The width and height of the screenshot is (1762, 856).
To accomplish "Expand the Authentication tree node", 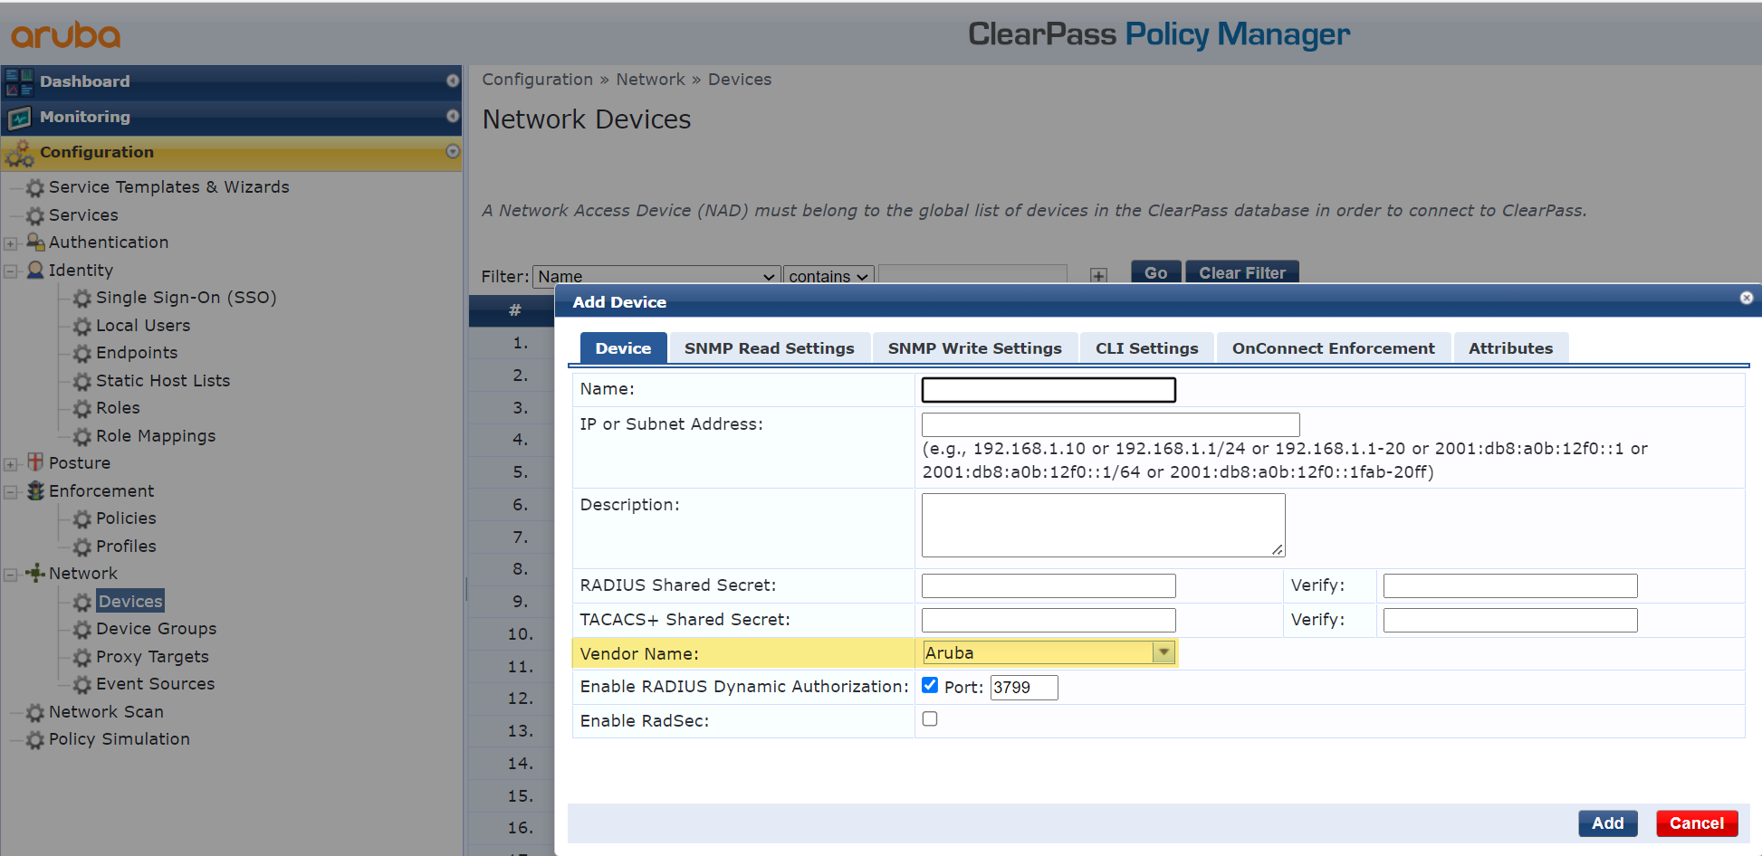I will coord(11,243).
